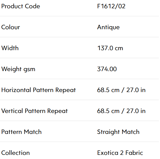160x159 pixels.
Task: Select the product code F1612/02 value
Action: (x=111, y=6)
